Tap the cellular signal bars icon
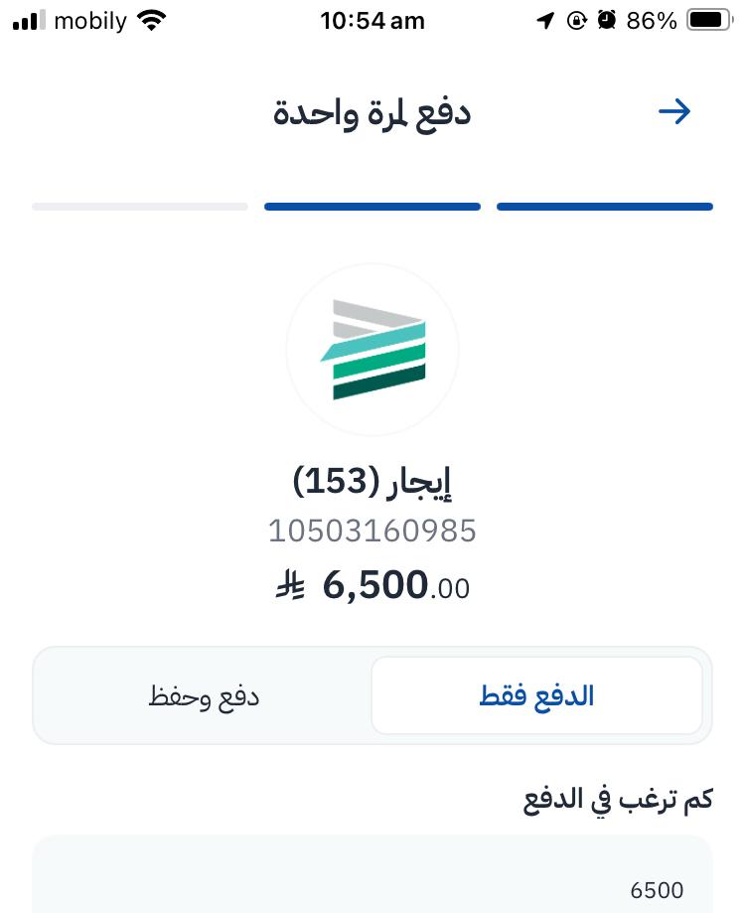The height and width of the screenshot is (913, 745). (30, 21)
